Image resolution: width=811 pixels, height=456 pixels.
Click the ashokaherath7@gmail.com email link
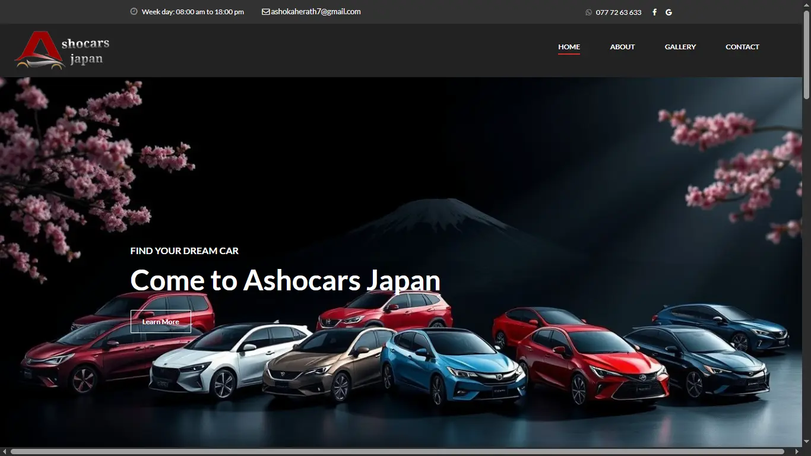click(316, 11)
